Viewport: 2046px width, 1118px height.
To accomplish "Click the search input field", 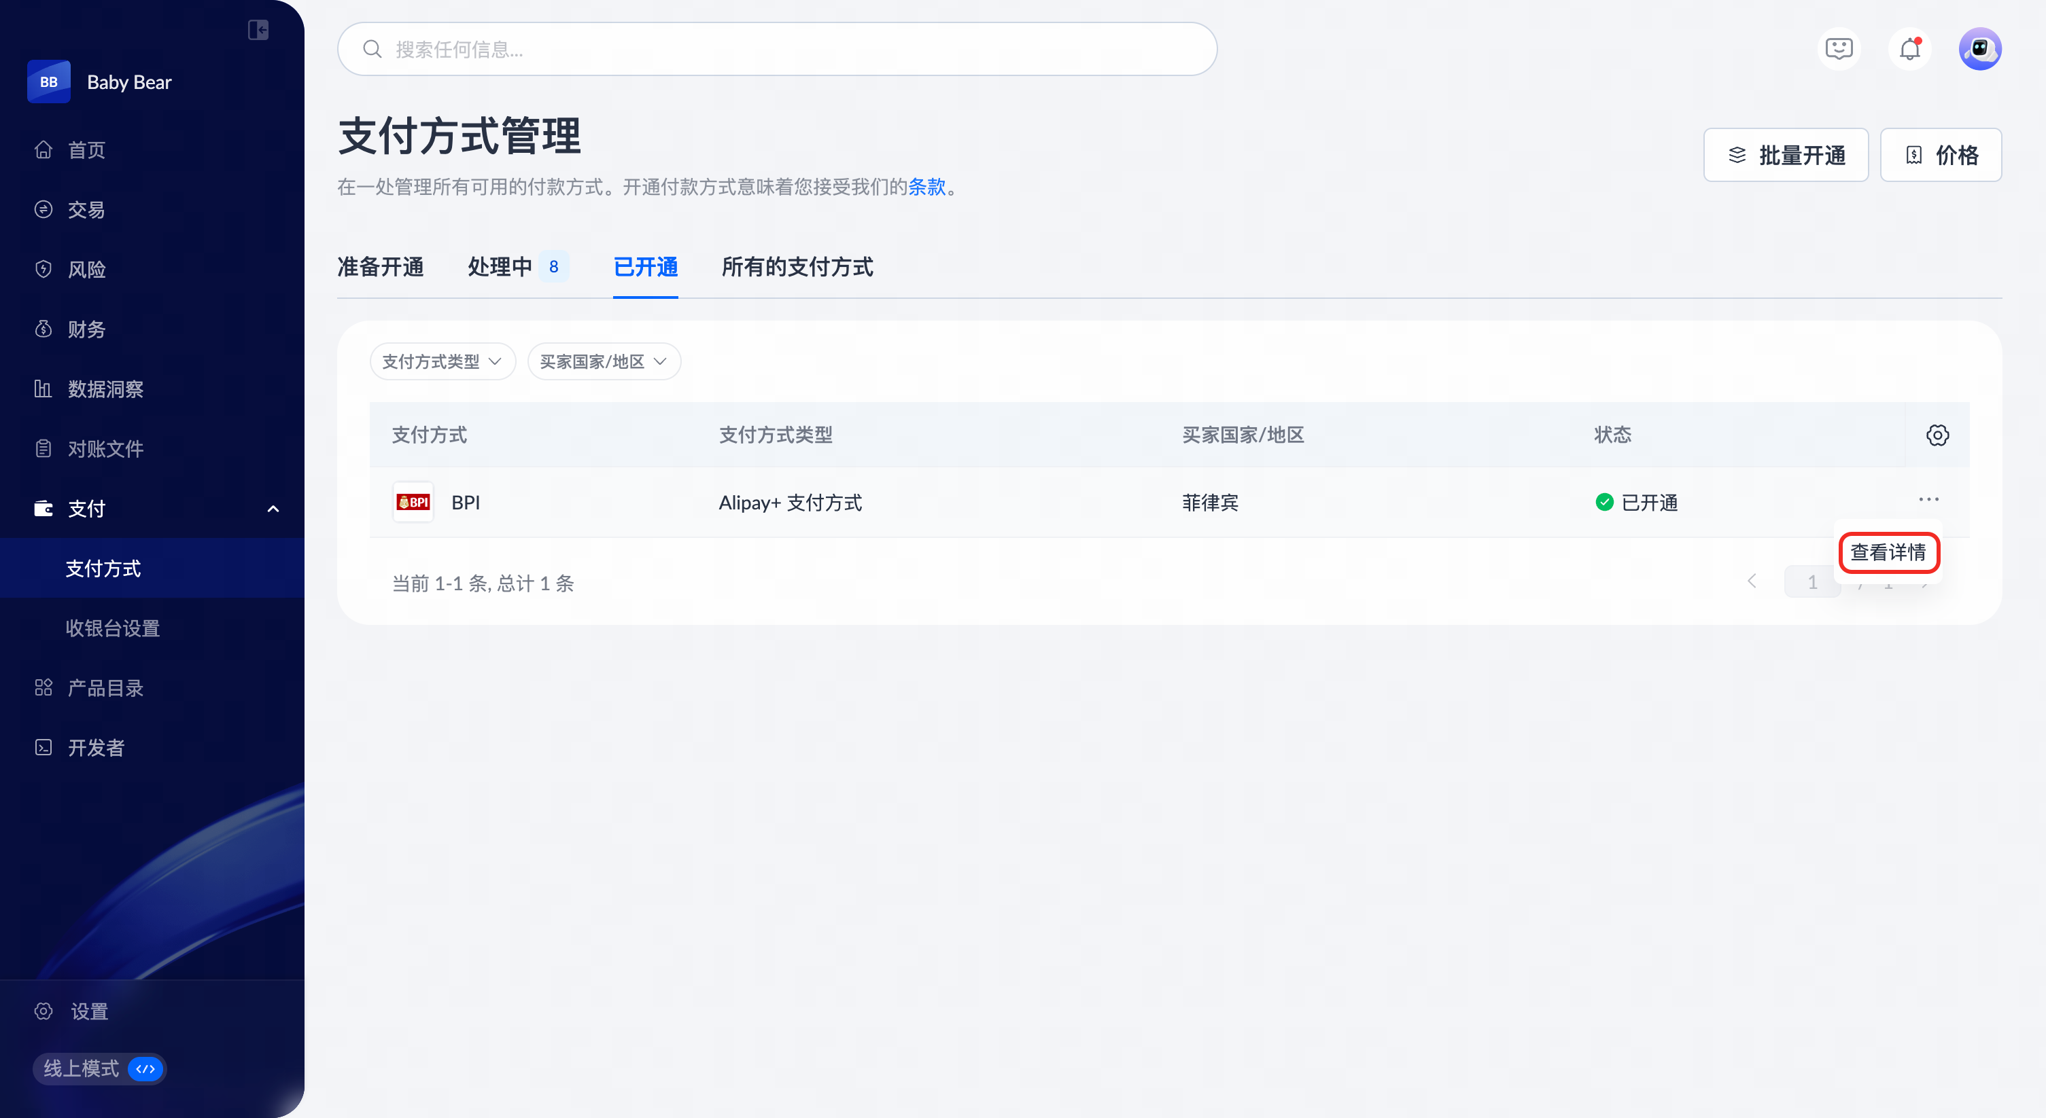I will [x=777, y=49].
